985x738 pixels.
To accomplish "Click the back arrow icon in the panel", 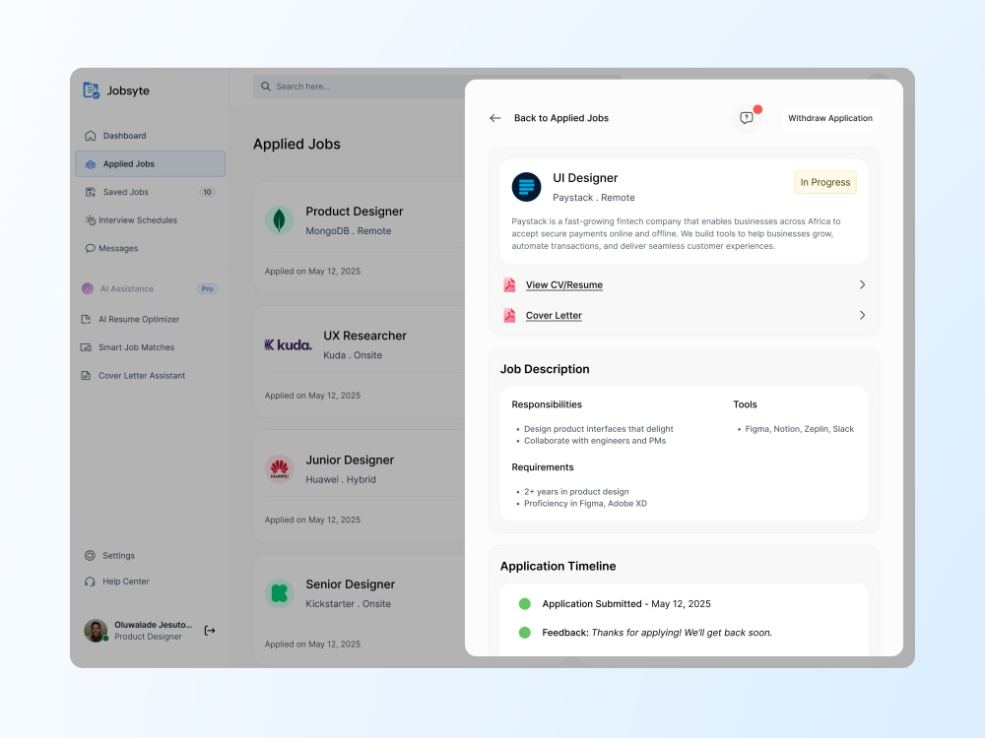I will [x=495, y=118].
